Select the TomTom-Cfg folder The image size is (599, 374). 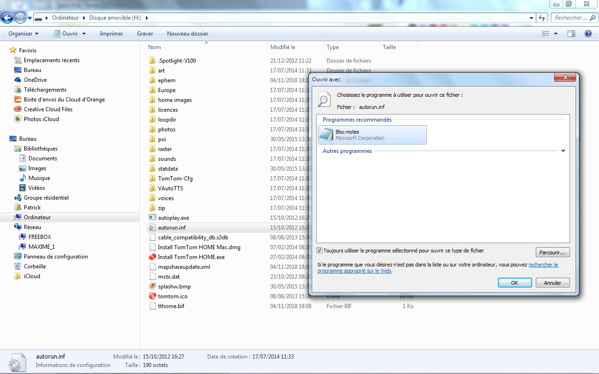pyautogui.click(x=175, y=179)
